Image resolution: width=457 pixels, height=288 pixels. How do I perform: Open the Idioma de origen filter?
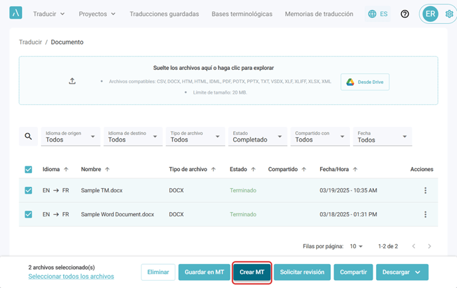coord(70,136)
